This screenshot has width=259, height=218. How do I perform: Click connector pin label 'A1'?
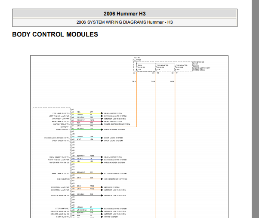click(73, 109)
